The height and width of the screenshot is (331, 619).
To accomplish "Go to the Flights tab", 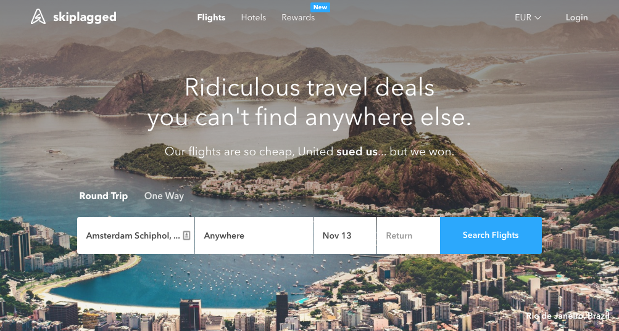I will tap(211, 18).
